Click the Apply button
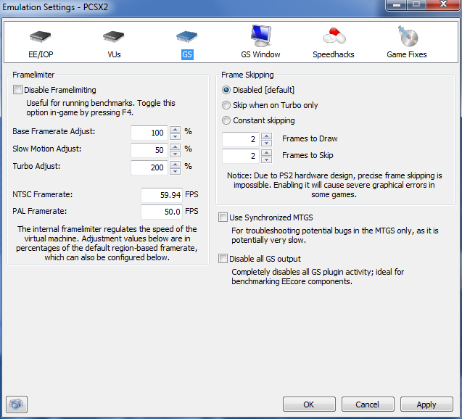The height and width of the screenshot is (419, 462). (426, 405)
